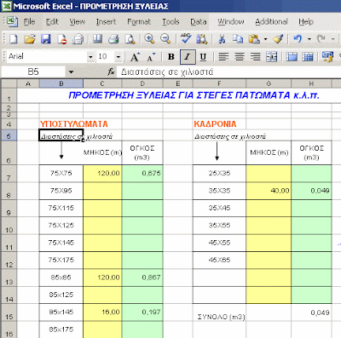Open the Name Box B5 dropdown arrow
341x338 pixels.
(x=71, y=72)
